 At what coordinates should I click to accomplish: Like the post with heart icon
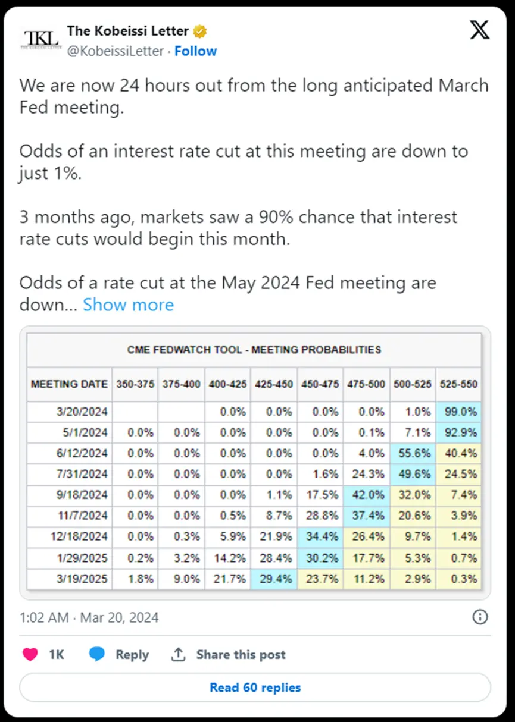(x=30, y=655)
